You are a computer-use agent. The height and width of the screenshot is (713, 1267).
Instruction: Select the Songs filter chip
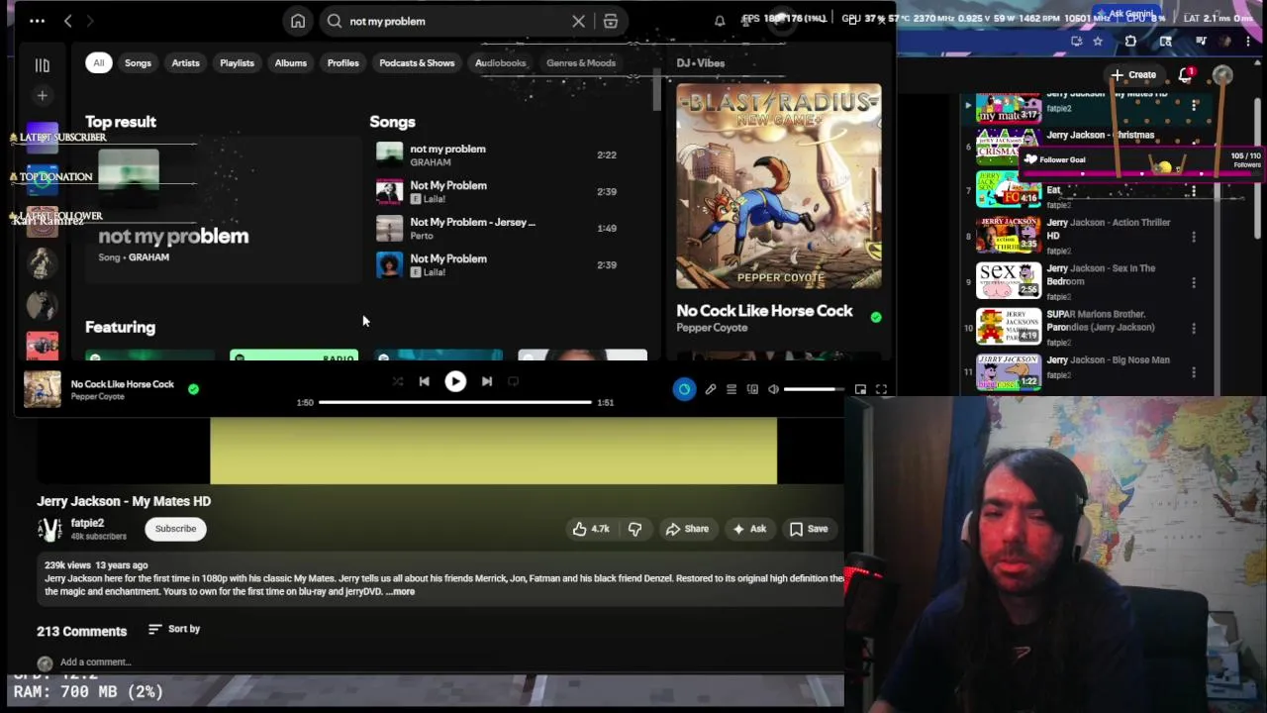pos(138,63)
